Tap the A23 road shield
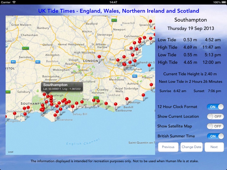This screenshot has width=227, height=170. (x=96, y=98)
